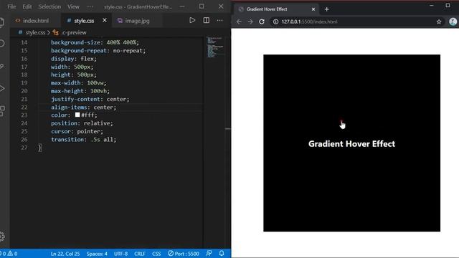Click the minimap code preview
The height and width of the screenshot is (258, 459).
click(x=215, y=47)
